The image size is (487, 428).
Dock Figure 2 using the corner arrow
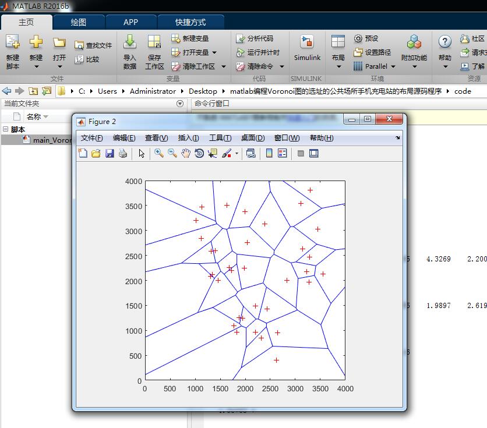[397, 138]
